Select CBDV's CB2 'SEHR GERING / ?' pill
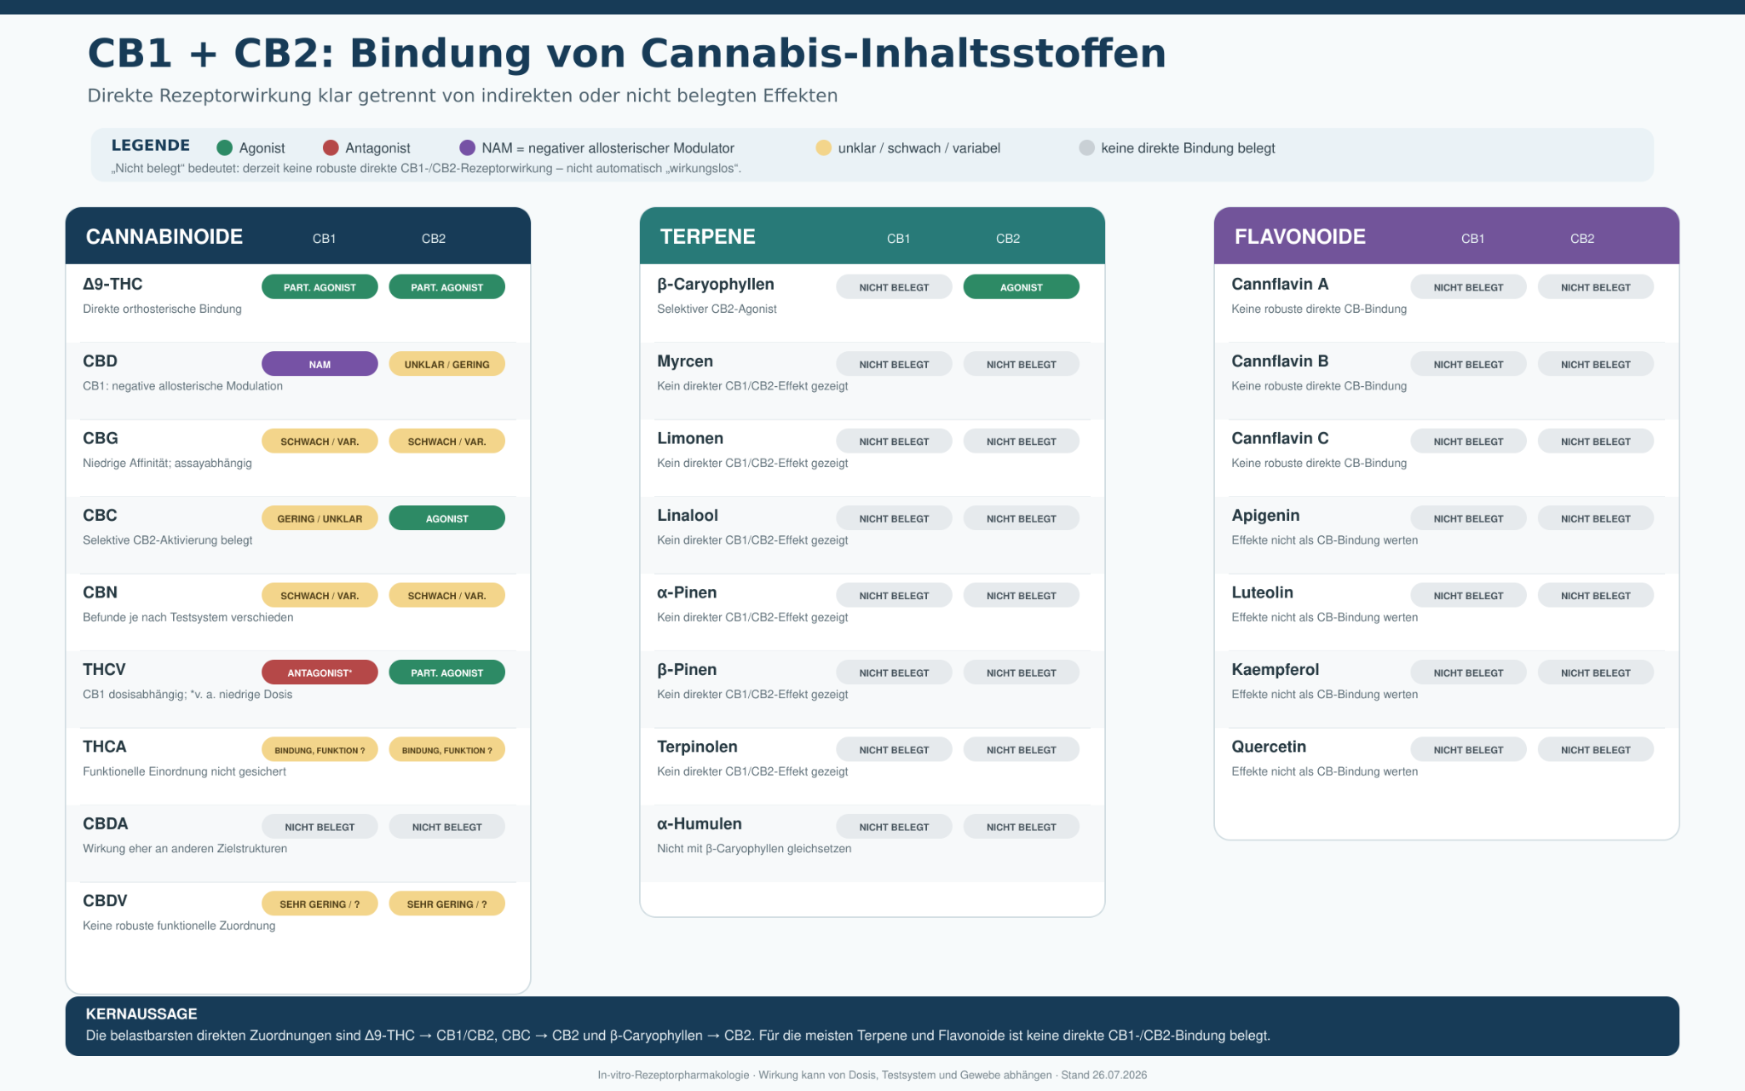 click(x=447, y=904)
